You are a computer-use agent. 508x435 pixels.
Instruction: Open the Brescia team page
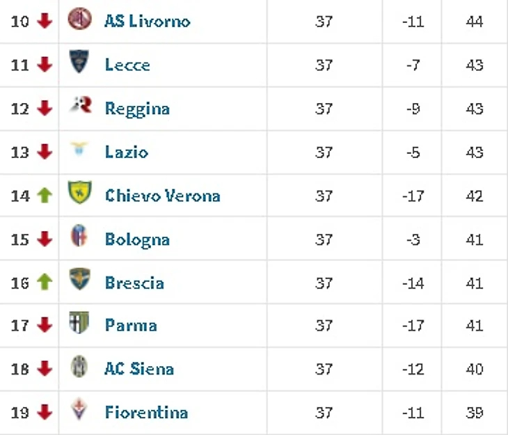(x=134, y=283)
